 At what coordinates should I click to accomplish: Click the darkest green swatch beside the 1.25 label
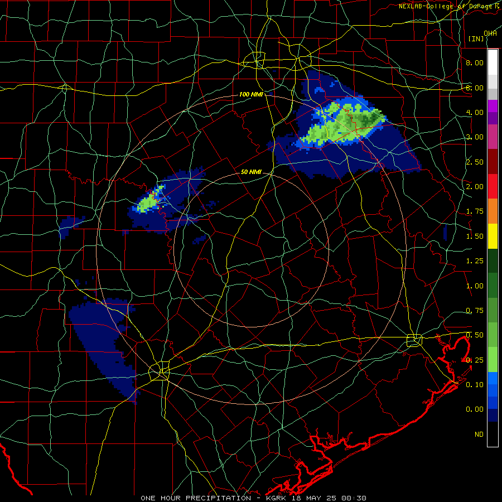(x=493, y=260)
